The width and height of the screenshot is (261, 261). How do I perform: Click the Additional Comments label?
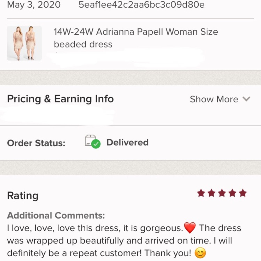tap(56, 216)
